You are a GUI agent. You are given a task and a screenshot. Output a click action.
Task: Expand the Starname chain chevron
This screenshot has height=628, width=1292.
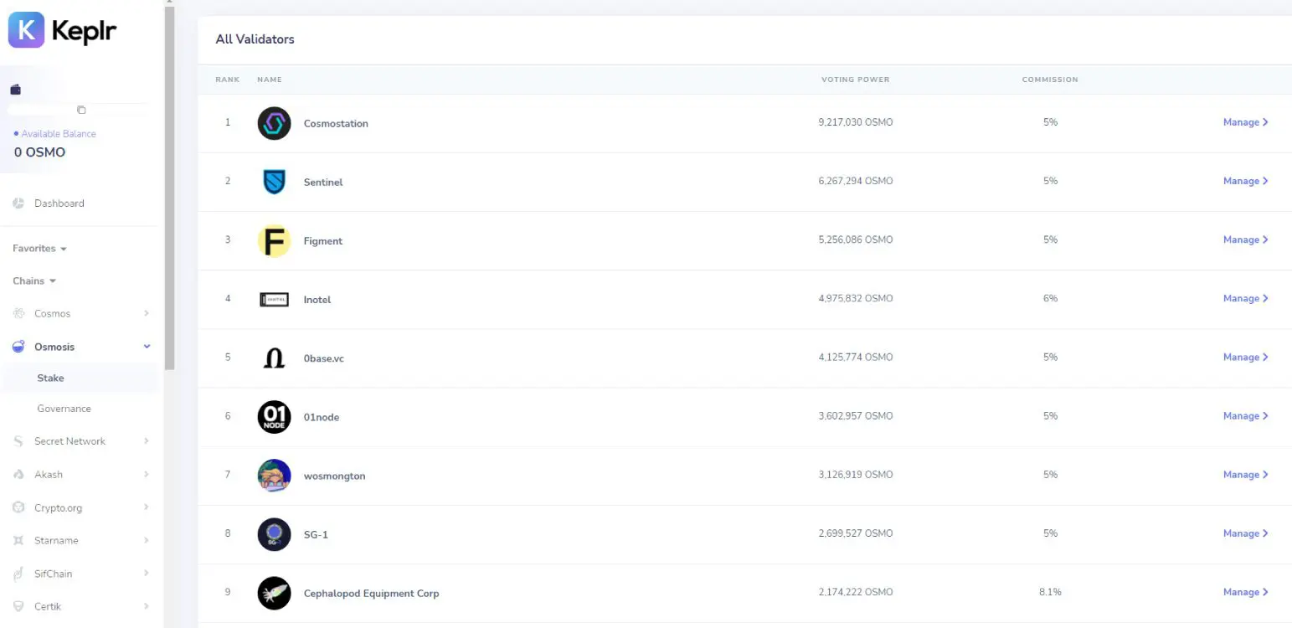[x=147, y=541]
